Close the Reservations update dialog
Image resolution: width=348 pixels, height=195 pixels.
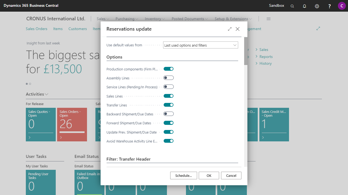coord(238,29)
